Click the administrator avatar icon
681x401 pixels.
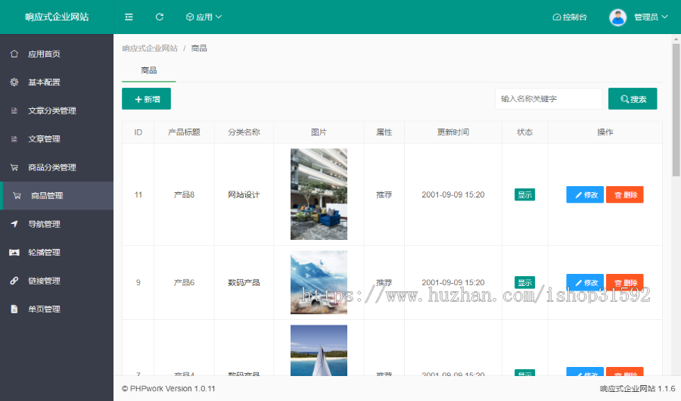point(618,17)
